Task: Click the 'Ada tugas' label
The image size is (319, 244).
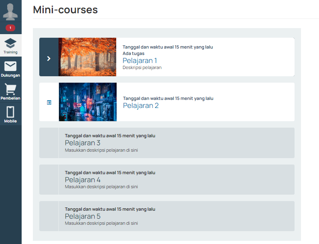Action: coord(133,53)
